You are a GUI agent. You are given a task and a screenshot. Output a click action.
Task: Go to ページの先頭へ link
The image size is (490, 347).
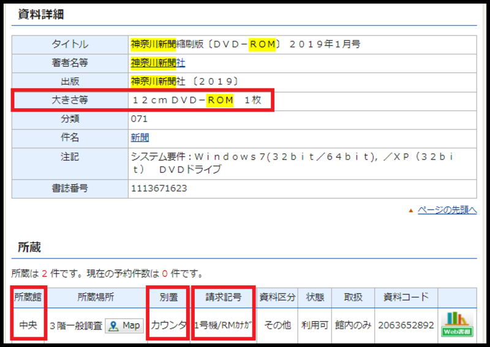447,210
